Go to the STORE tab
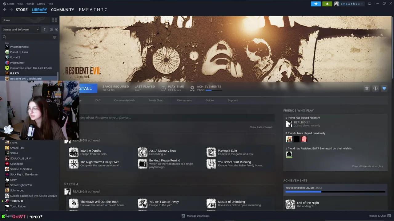 tap(22, 10)
